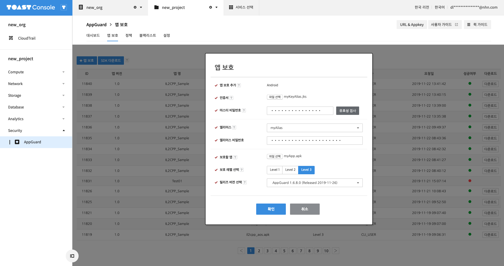Screen dimensions: 504x266
Task: Click 확인 confirm button
Action: pyautogui.click(x=271, y=209)
